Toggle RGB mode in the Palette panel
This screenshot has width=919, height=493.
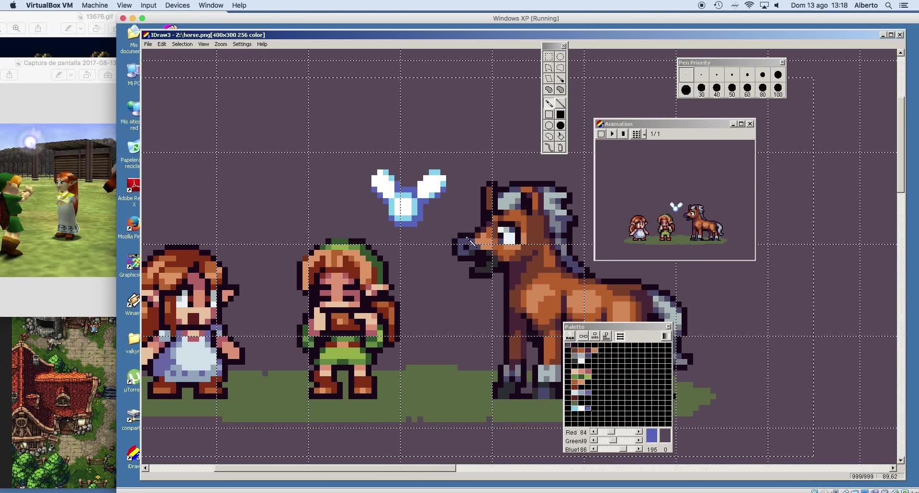tap(570, 336)
